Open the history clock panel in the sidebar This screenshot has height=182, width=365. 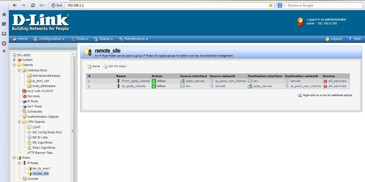click(x=4, y=43)
